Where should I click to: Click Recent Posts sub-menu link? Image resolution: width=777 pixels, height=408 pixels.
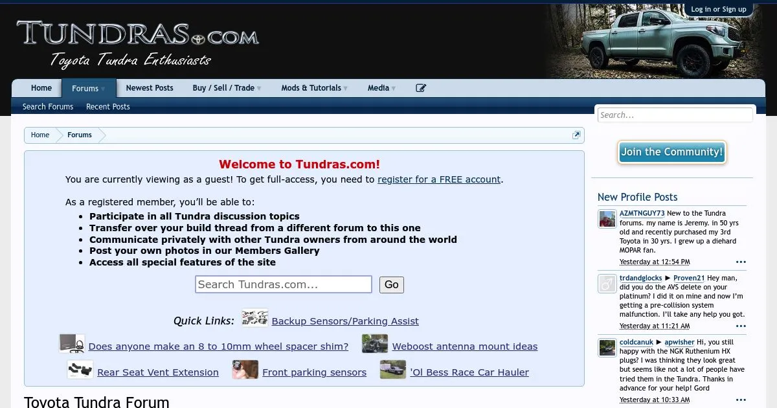point(108,107)
